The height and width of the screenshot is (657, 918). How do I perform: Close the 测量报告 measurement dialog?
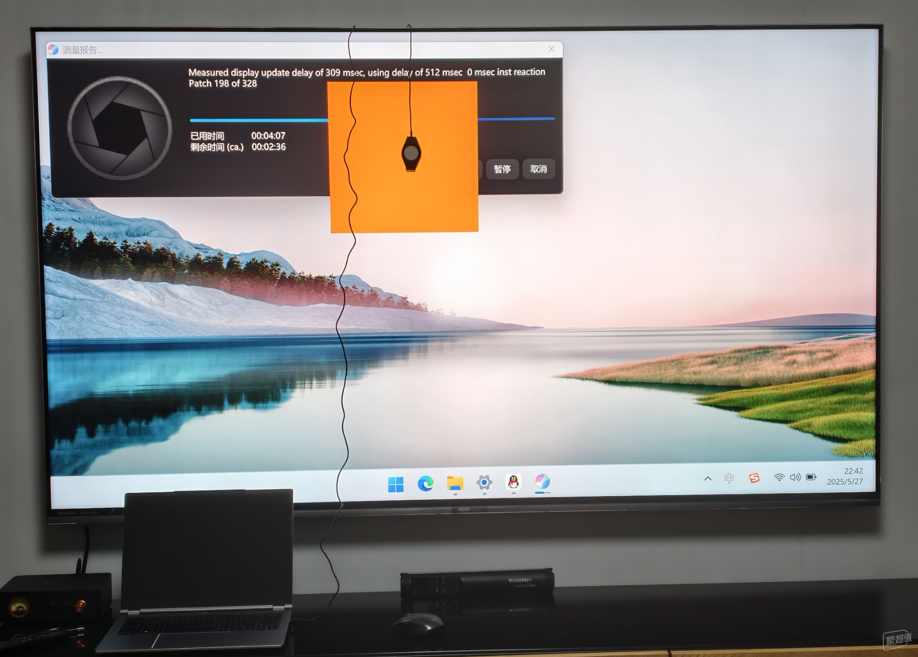click(x=551, y=49)
